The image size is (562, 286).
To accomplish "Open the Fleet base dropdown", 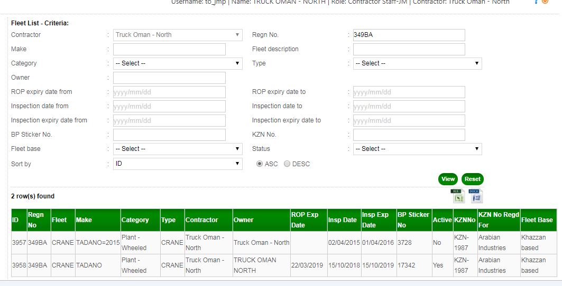I will tap(178, 149).
